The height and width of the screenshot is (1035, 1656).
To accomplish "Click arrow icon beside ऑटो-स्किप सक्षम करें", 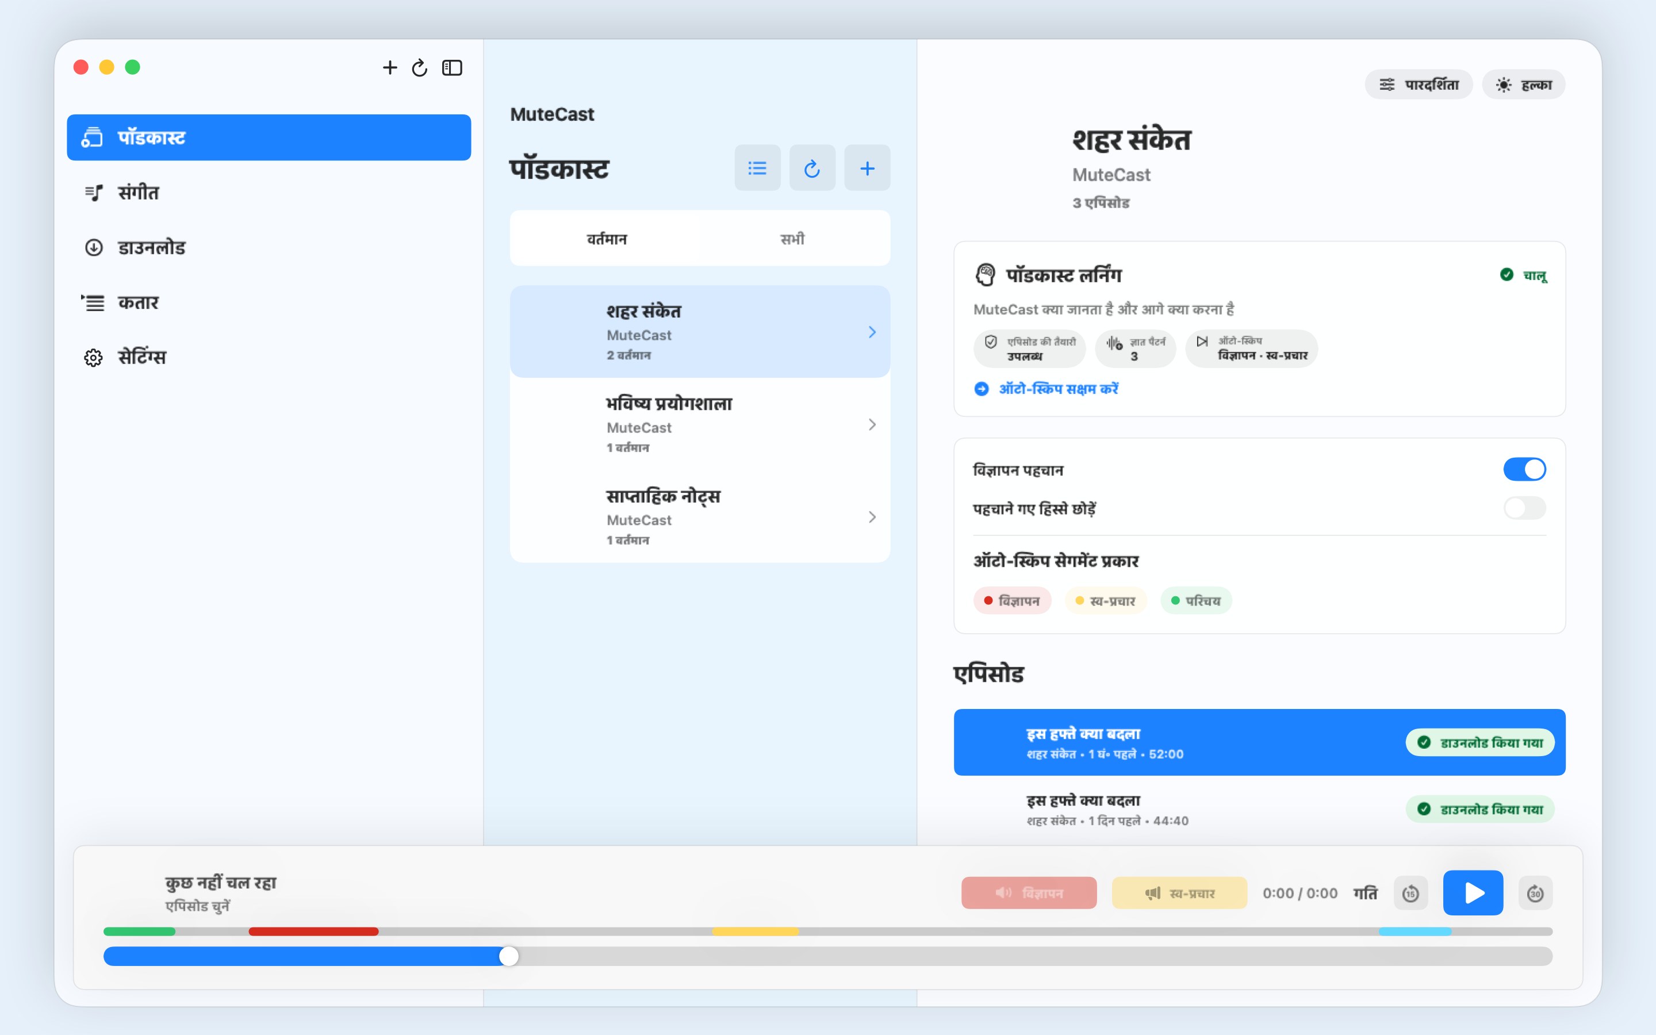I will pos(982,389).
